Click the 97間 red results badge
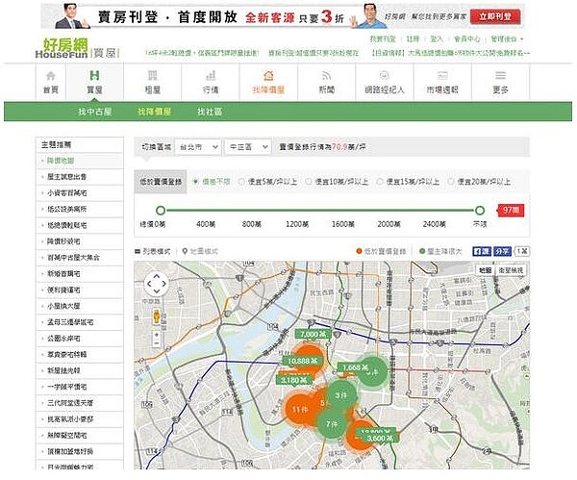The height and width of the screenshot is (480, 577). 511,211
